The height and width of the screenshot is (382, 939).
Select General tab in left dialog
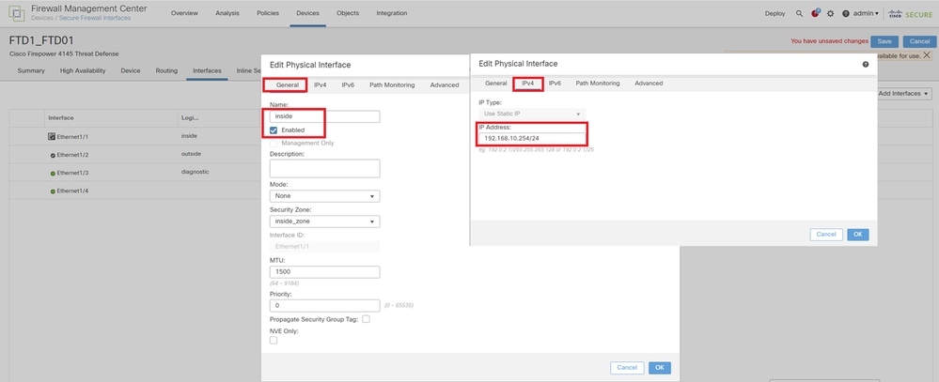click(x=288, y=84)
